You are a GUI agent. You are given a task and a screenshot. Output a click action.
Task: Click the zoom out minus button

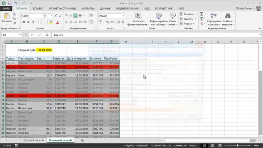[226, 146]
